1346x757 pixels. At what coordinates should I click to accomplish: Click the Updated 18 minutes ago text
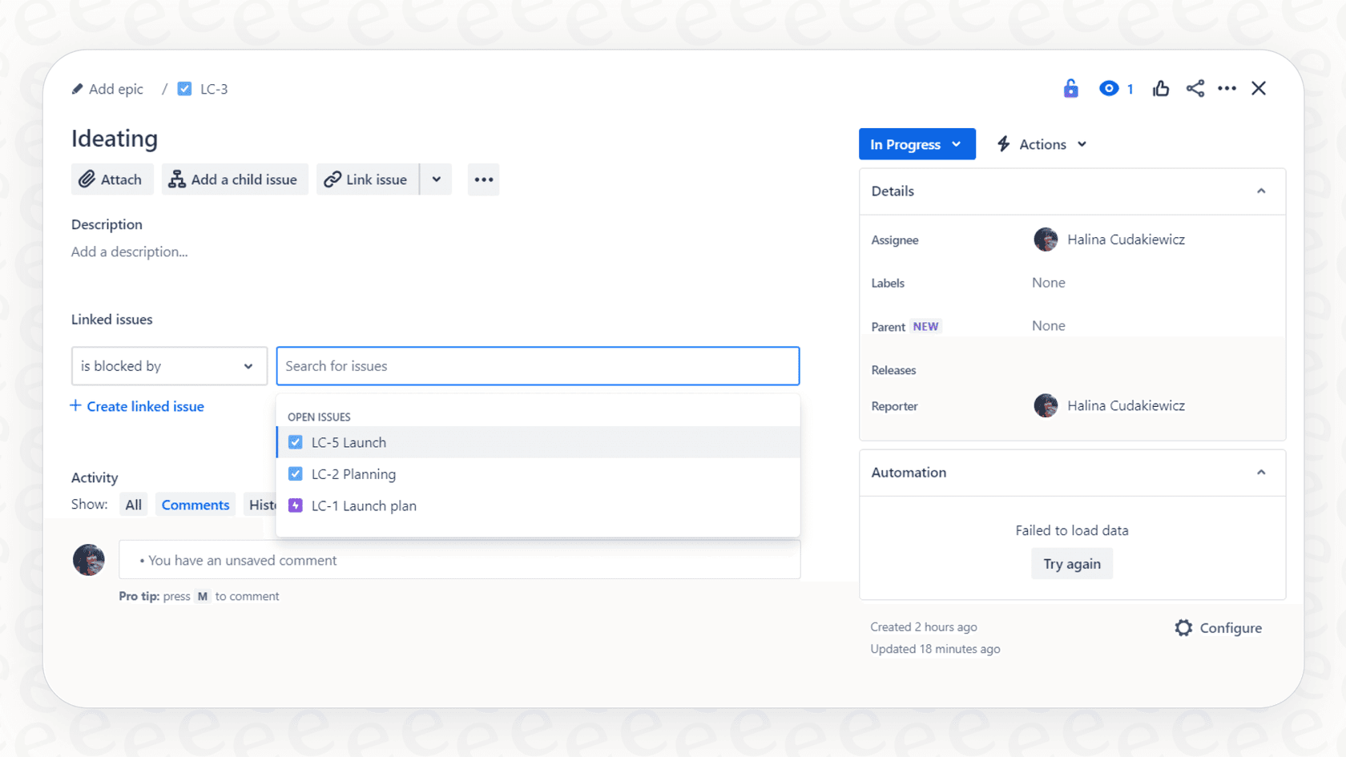point(935,649)
